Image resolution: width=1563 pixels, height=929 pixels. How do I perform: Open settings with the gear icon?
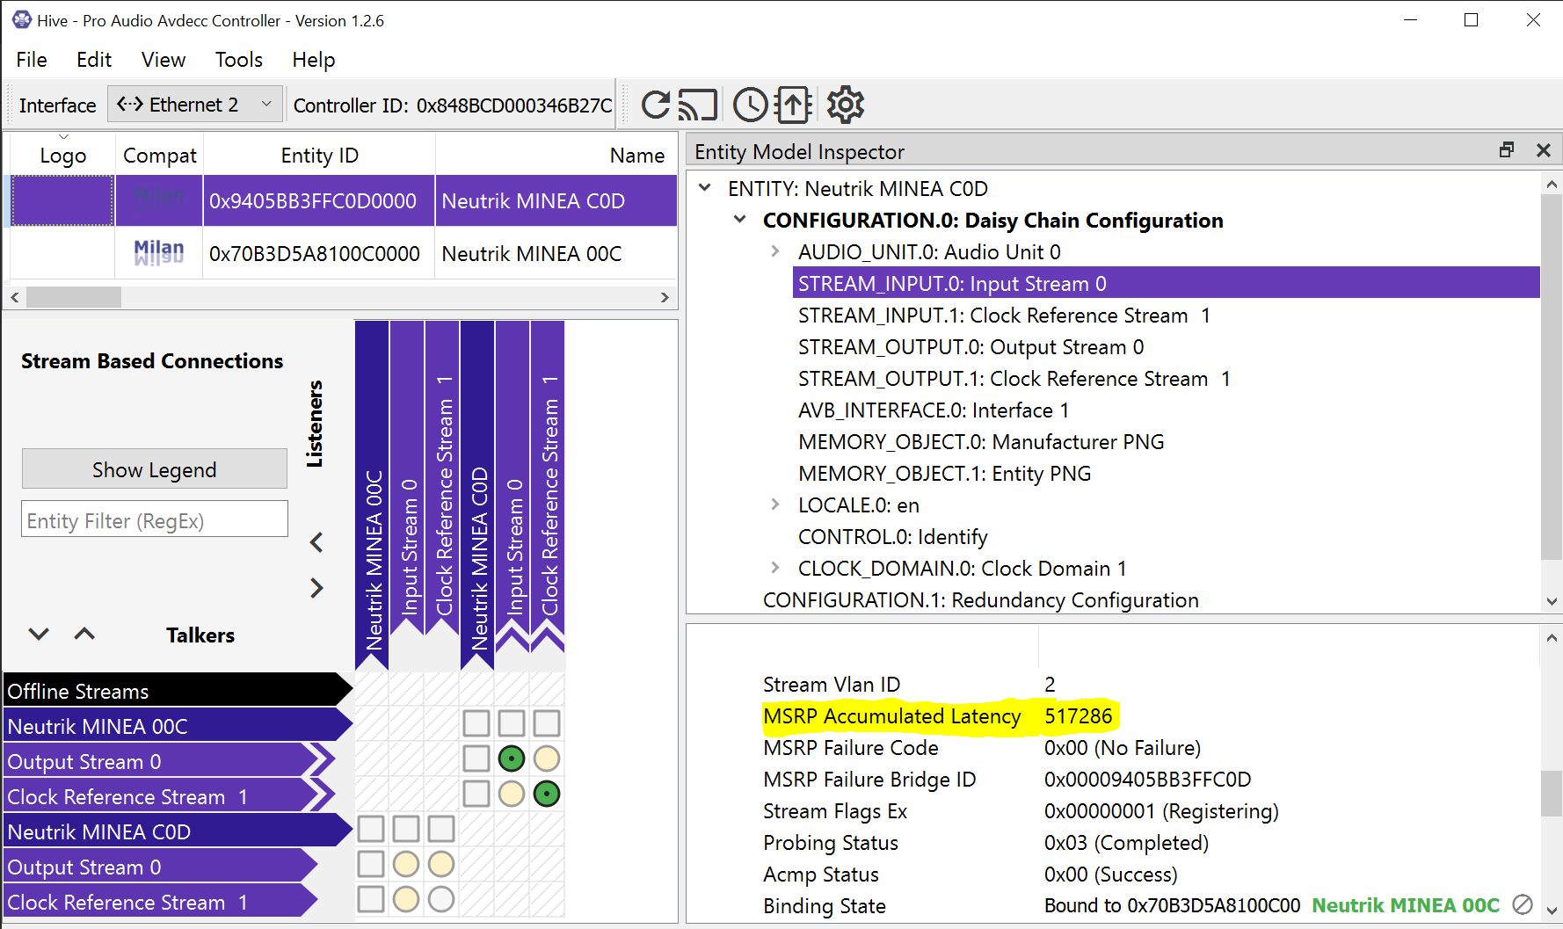coord(846,105)
